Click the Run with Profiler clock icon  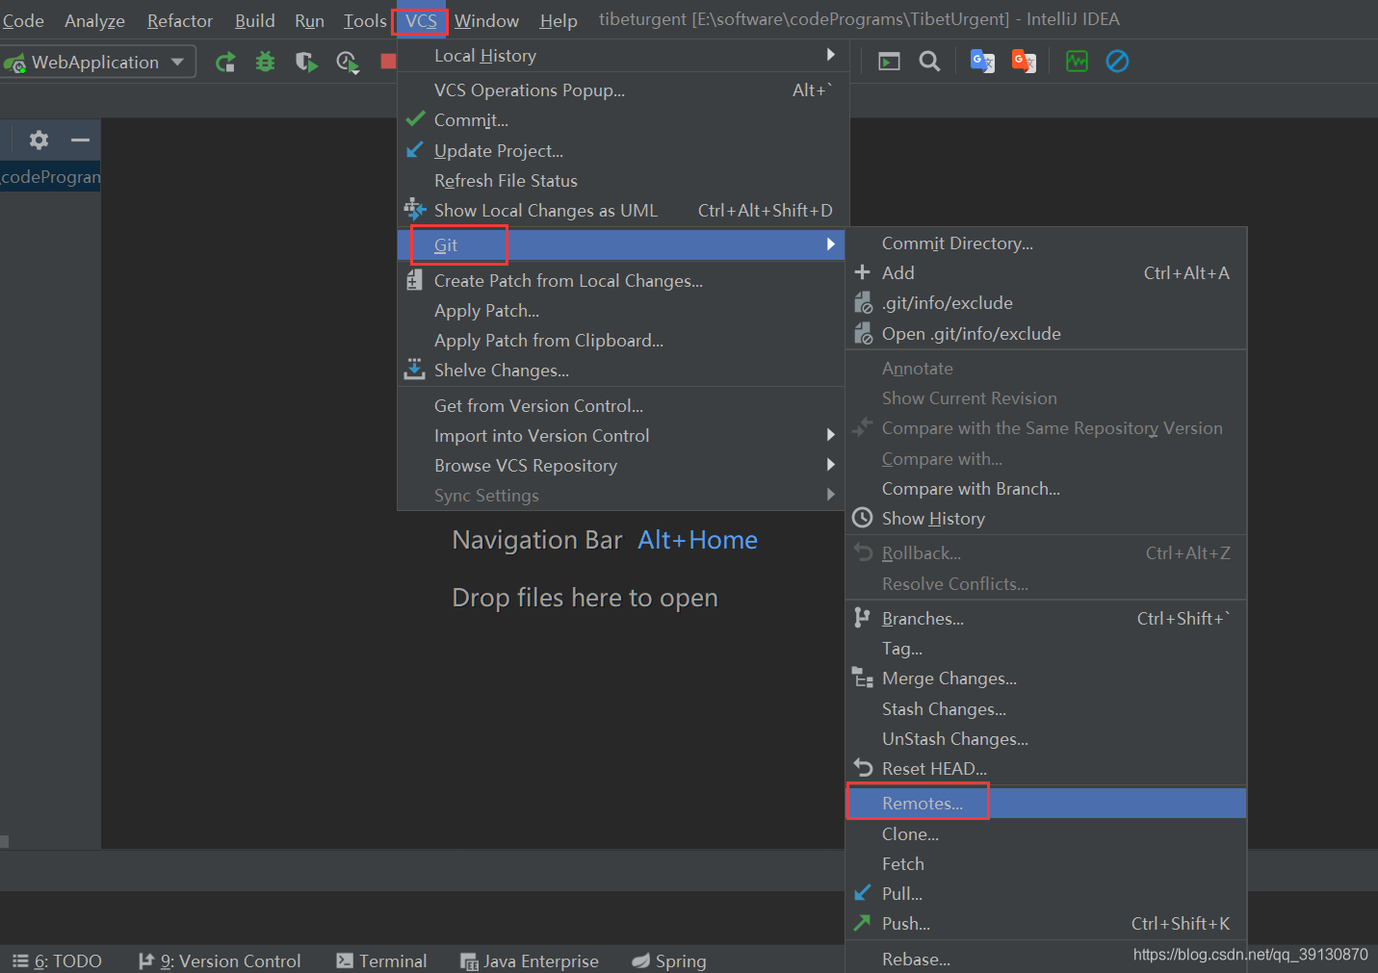(348, 63)
